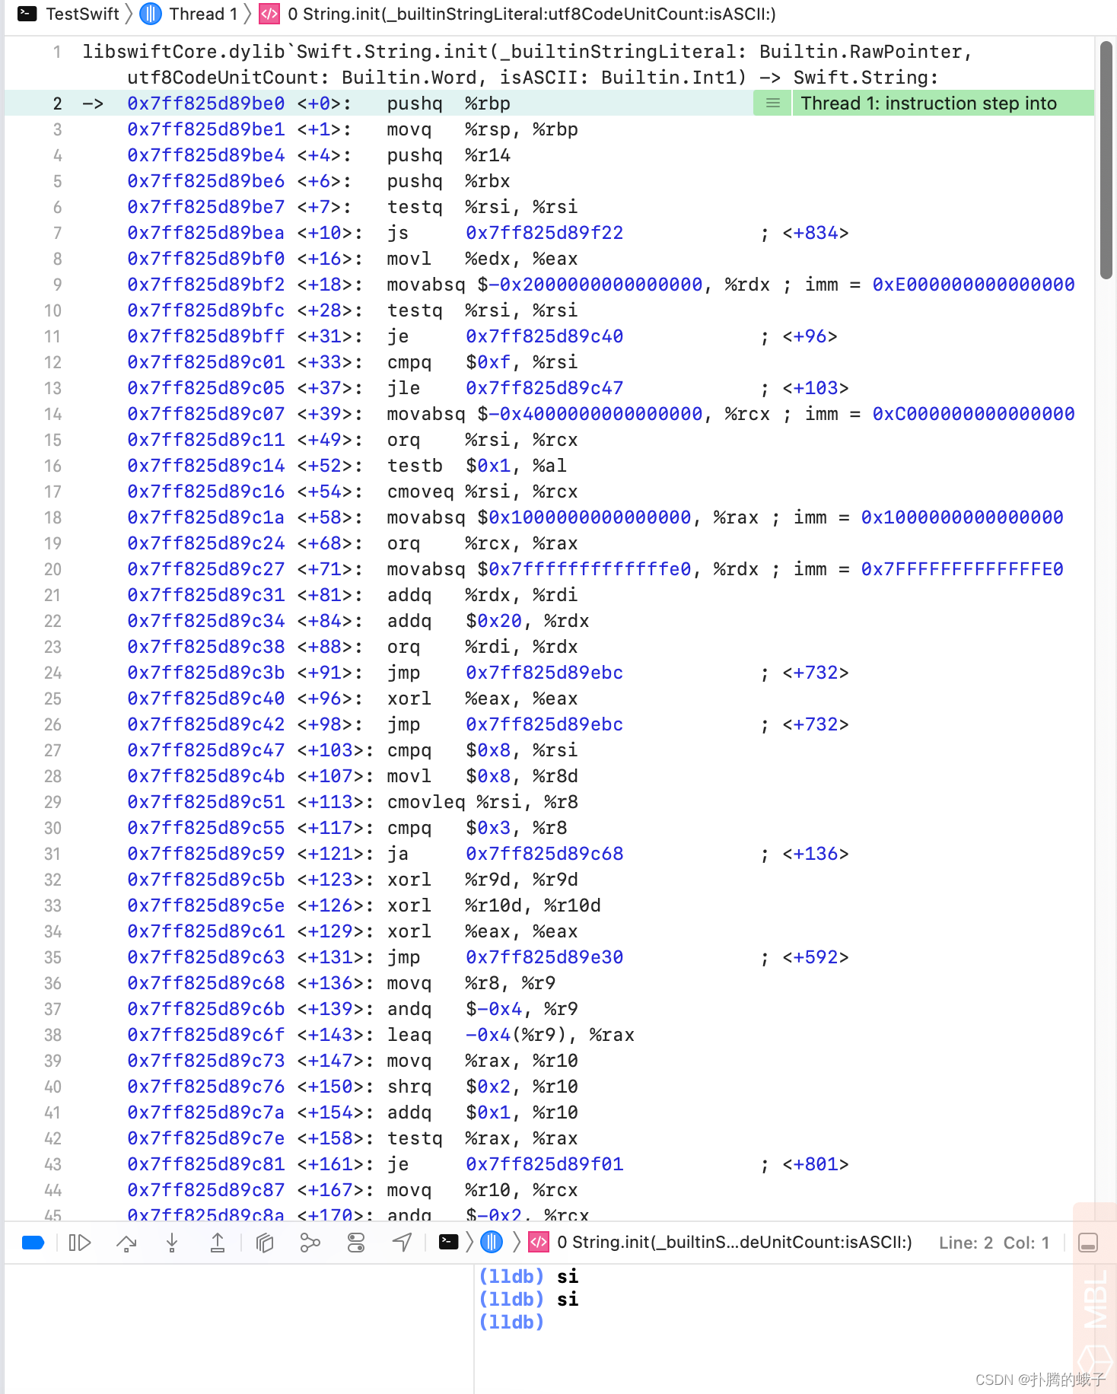Click address 0x7ff825d89c87 on line 44
1117x1394 pixels.
[205, 1190]
